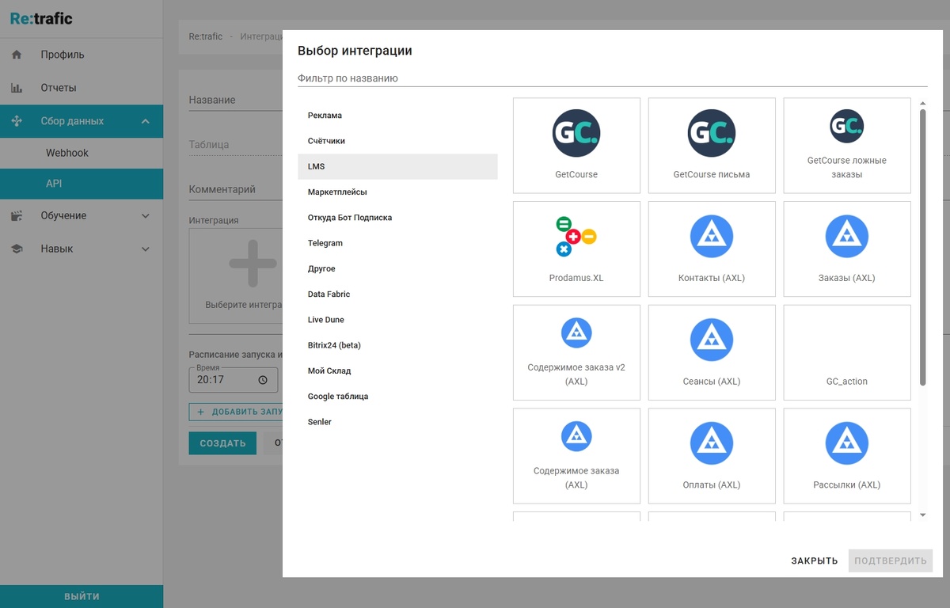Choose Откуда Бот Подписка category
Image resolution: width=950 pixels, height=608 pixels.
click(x=397, y=218)
